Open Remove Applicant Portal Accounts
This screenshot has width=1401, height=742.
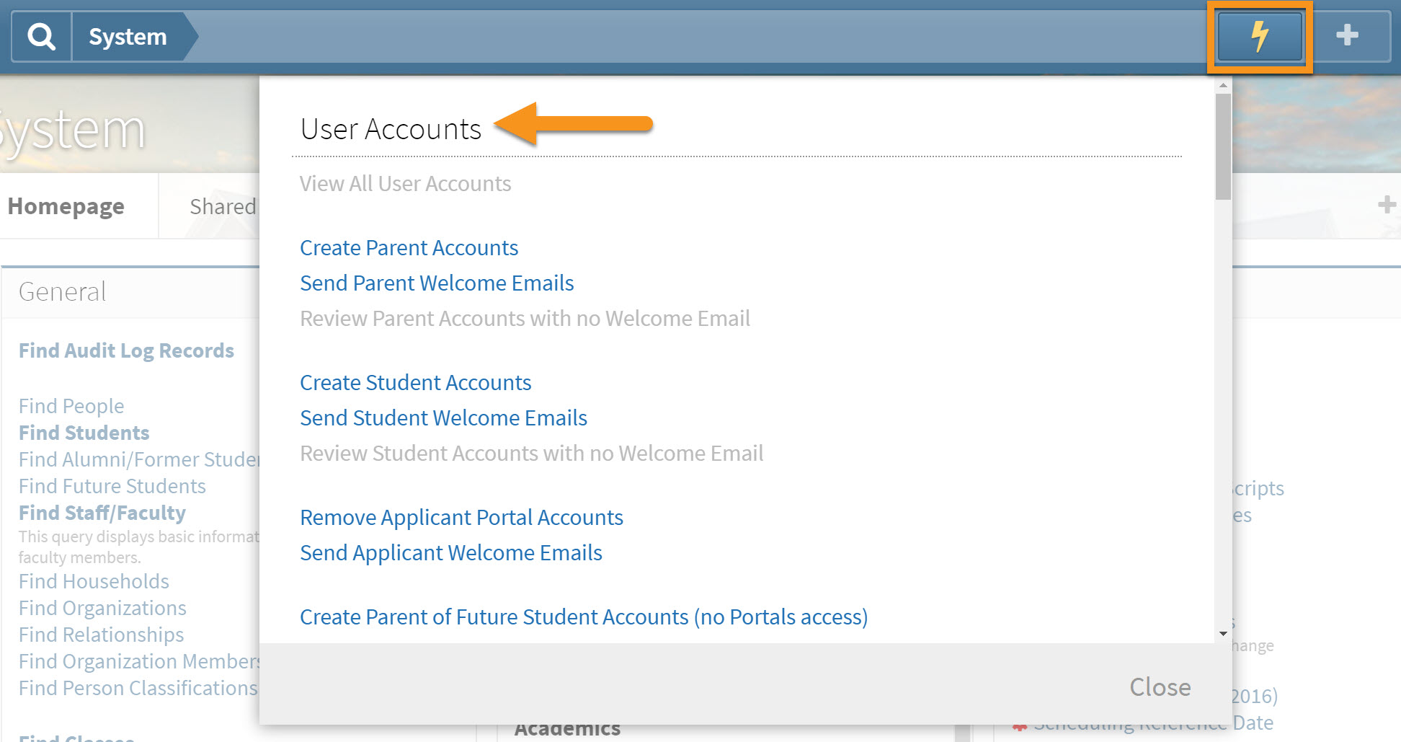tap(461, 517)
